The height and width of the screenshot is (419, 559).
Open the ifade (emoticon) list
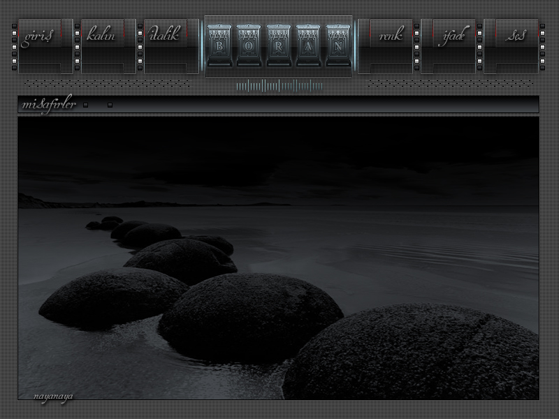point(452,36)
